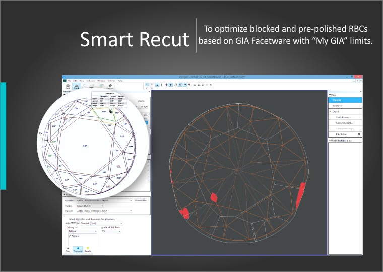Click the thin vertical bar toolbar icon
The height and width of the screenshot is (272, 383).
pyautogui.click(x=161, y=85)
